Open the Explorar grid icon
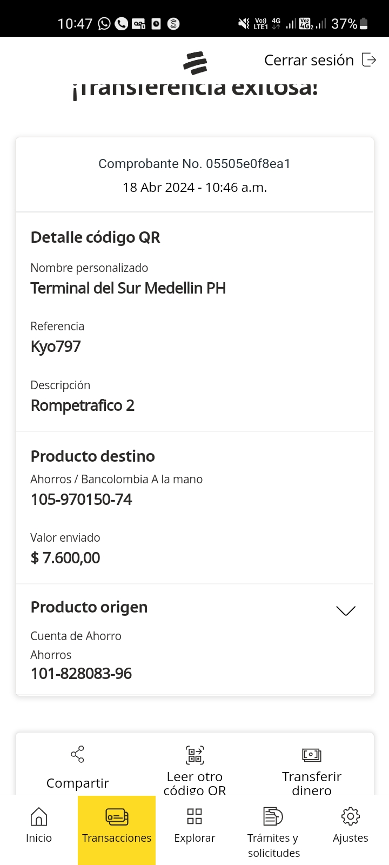Image resolution: width=389 pixels, height=865 pixels. point(194,816)
